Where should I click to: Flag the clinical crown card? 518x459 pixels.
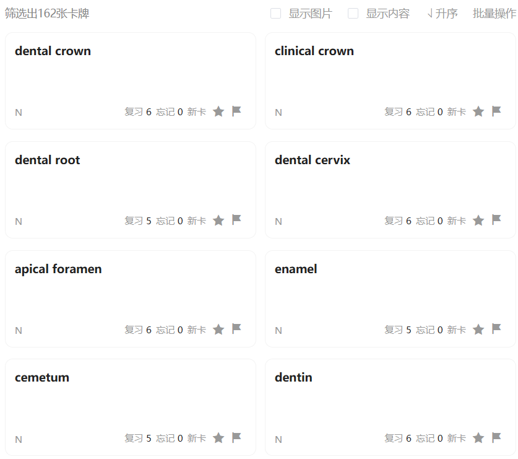[496, 111]
